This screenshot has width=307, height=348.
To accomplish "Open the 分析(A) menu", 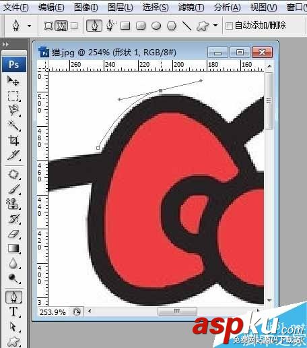I will click(x=228, y=7).
